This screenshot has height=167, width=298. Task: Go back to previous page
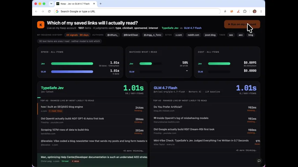(x=36, y=11)
